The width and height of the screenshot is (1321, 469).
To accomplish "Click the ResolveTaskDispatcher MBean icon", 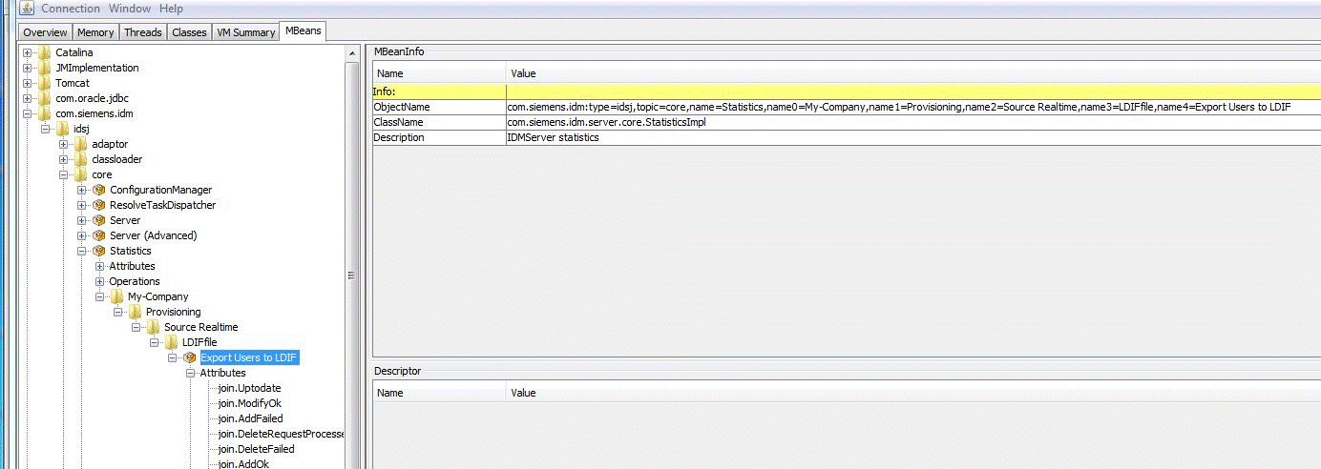I will 99,205.
